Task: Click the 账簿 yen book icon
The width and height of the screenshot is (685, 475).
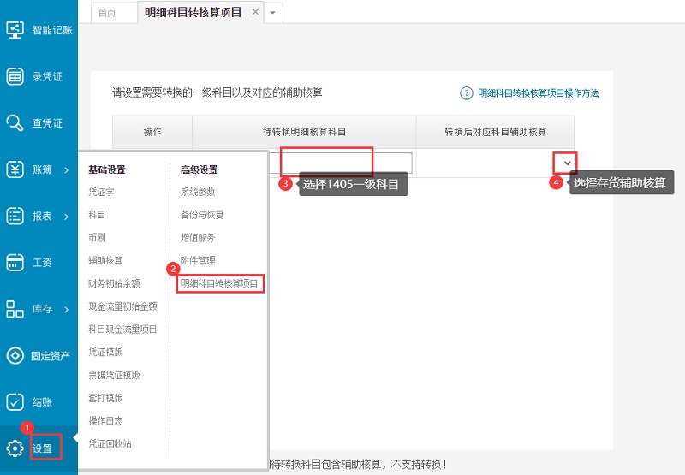Action: point(15,169)
